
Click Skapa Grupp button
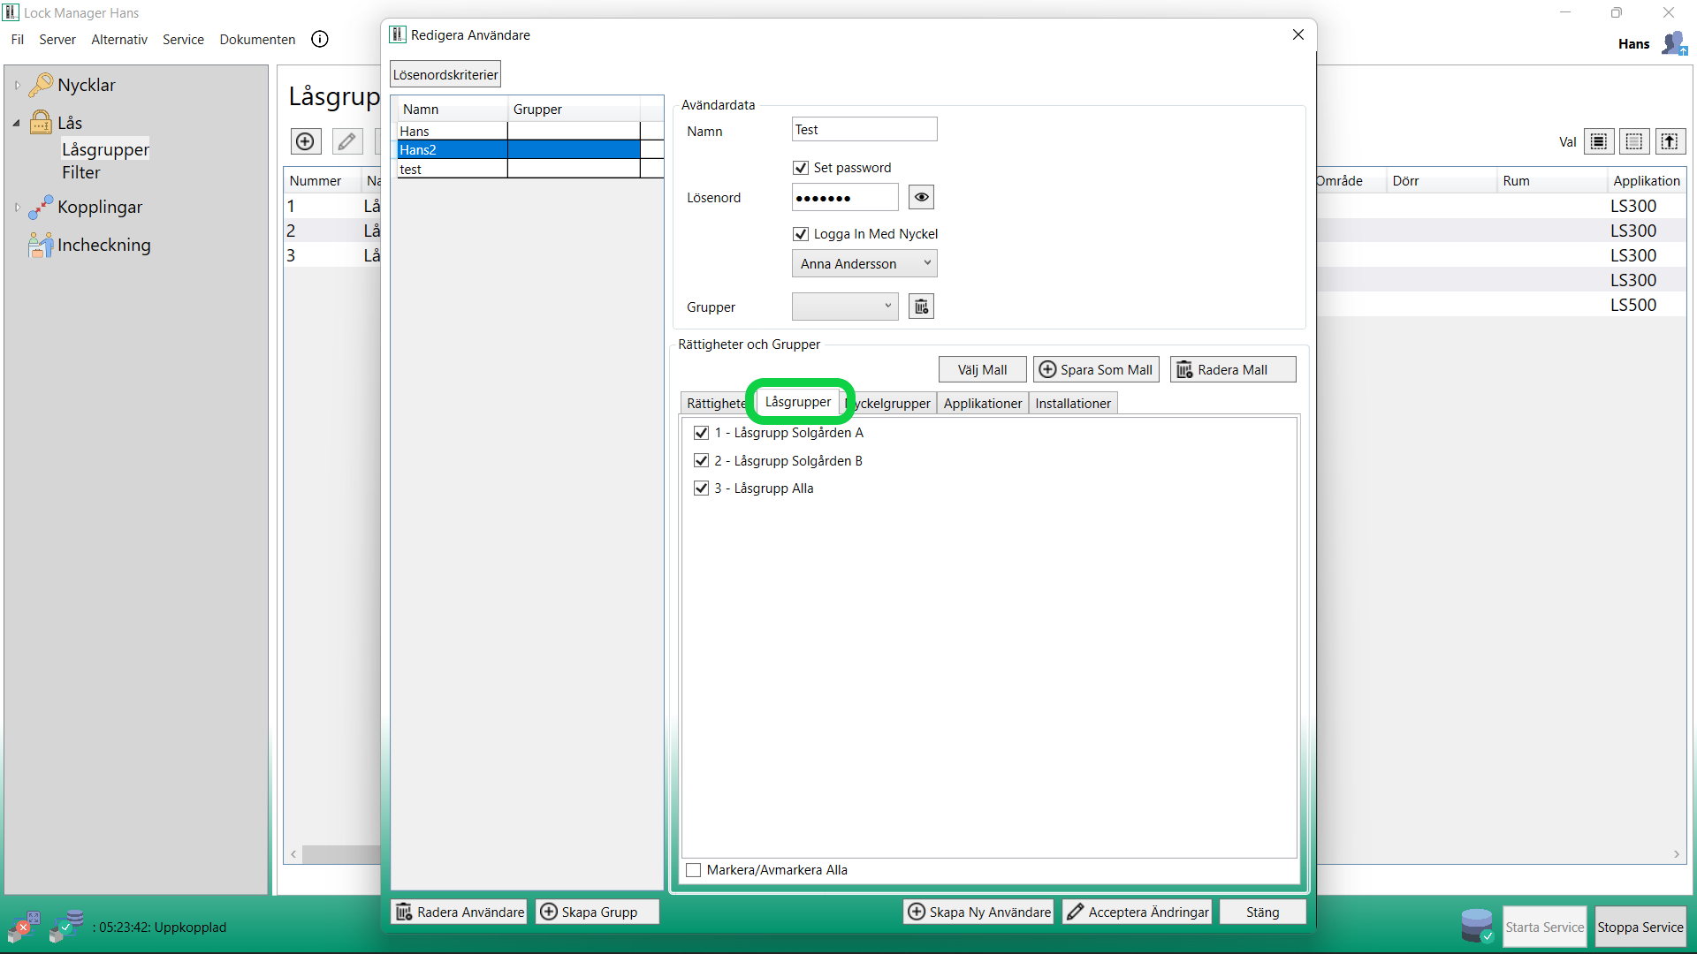click(x=597, y=912)
